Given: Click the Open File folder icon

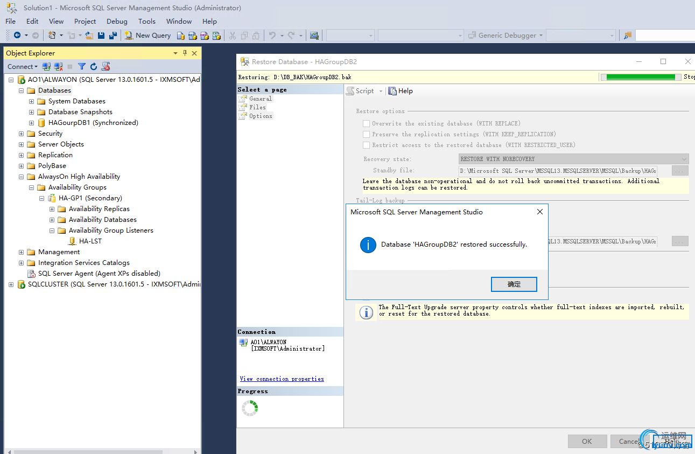Looking at the screenshot, I should click(x=89, y=35).
